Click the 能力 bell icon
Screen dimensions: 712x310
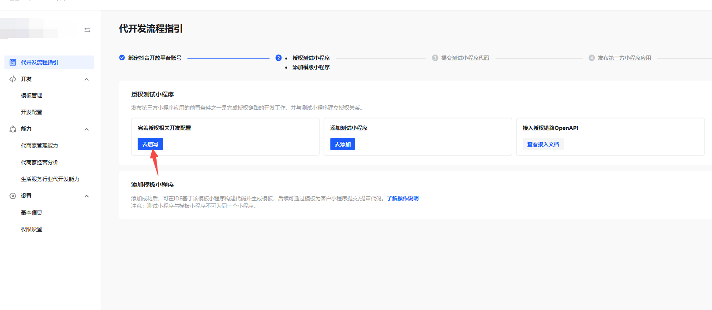13,129
